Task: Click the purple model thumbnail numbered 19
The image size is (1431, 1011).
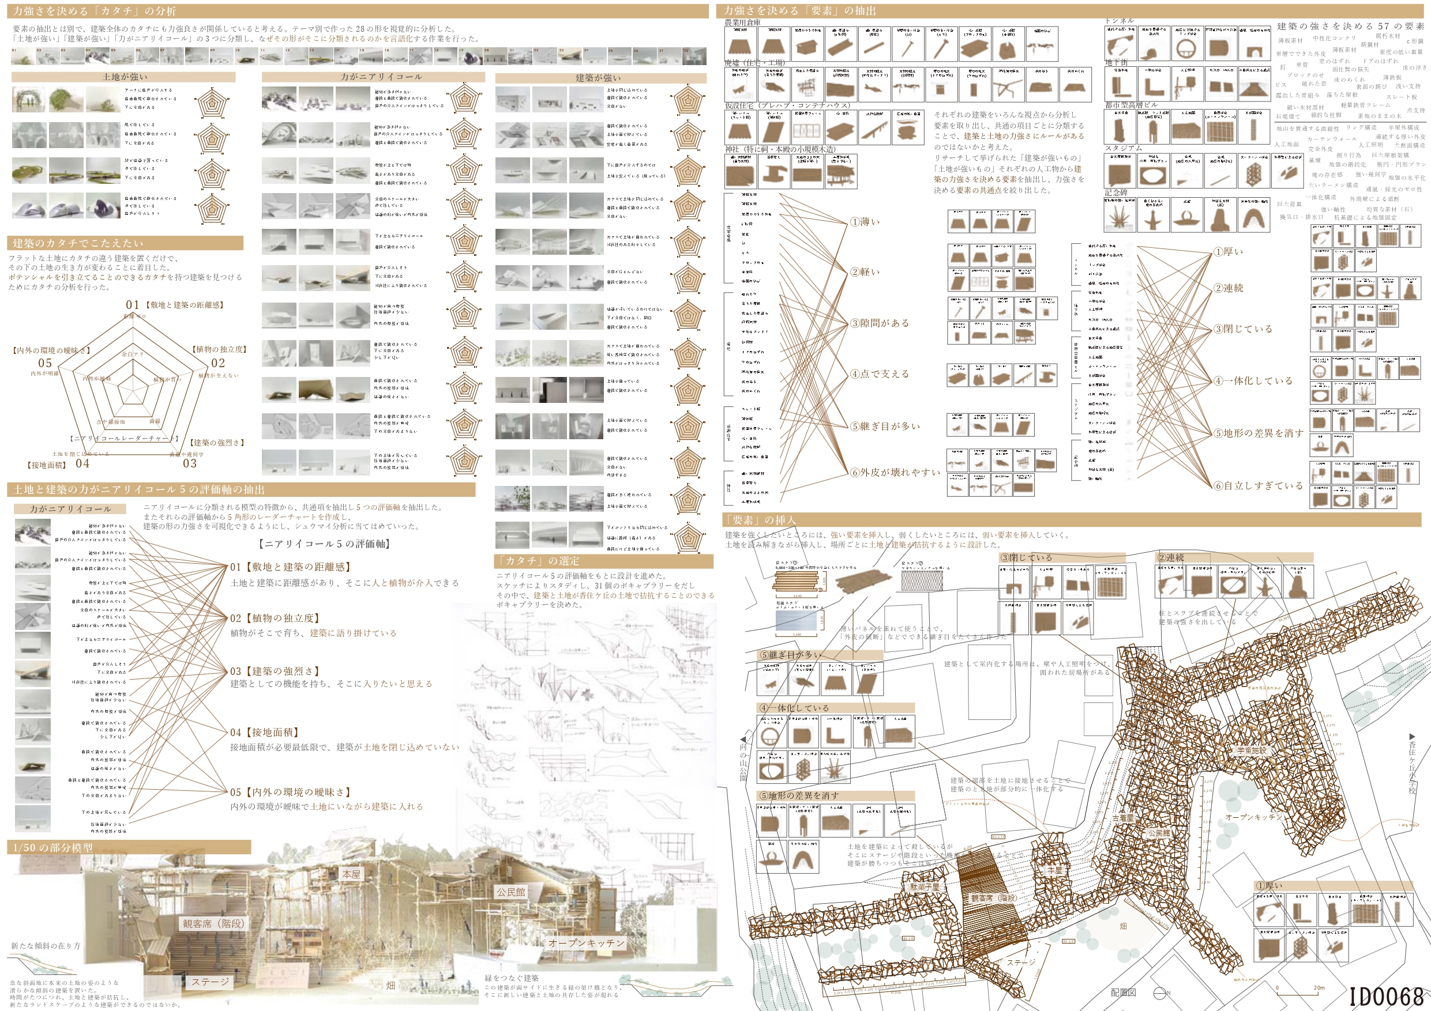Action: coord(471,56)
